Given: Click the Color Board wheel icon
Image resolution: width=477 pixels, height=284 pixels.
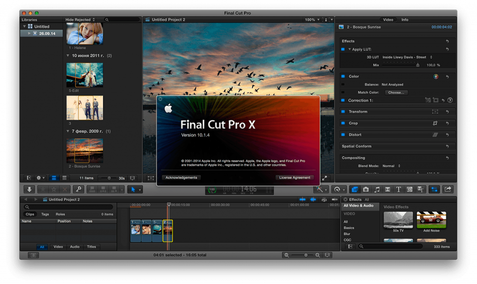Looking at the screenshot, I should (x=436, y=76).
